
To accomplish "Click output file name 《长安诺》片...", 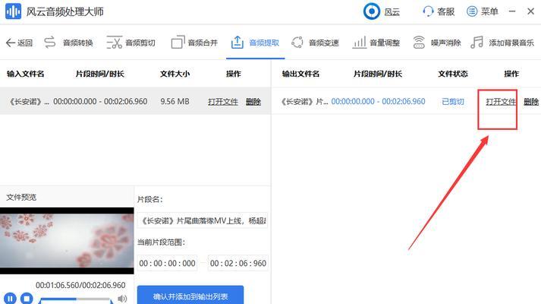I will [304, 102].
